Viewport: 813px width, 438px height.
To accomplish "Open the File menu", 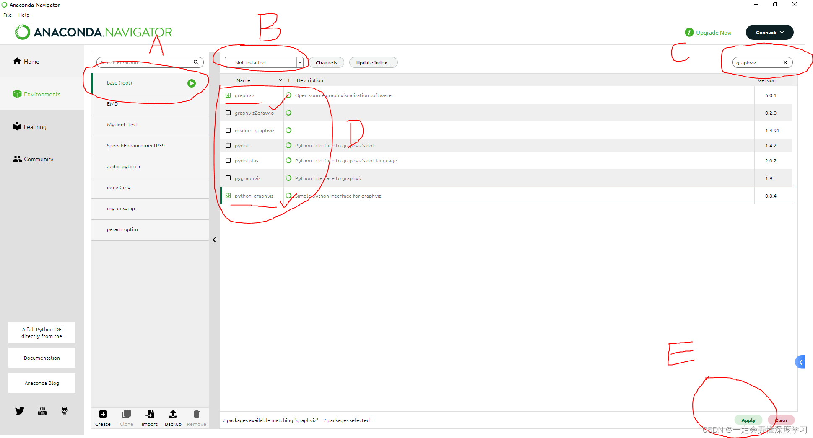I will (8, 15).
